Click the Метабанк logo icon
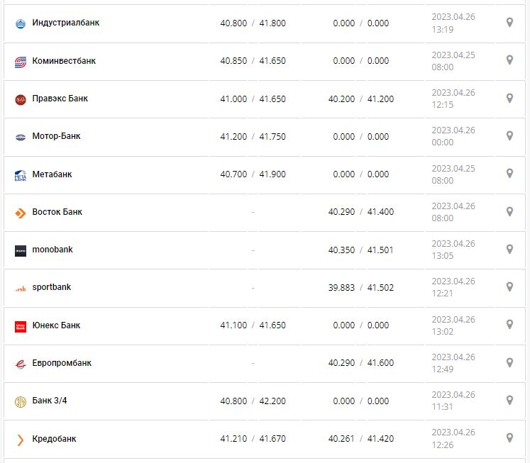Image resolution: width=530 pixels, height=463 pixels. click(20, 174)
